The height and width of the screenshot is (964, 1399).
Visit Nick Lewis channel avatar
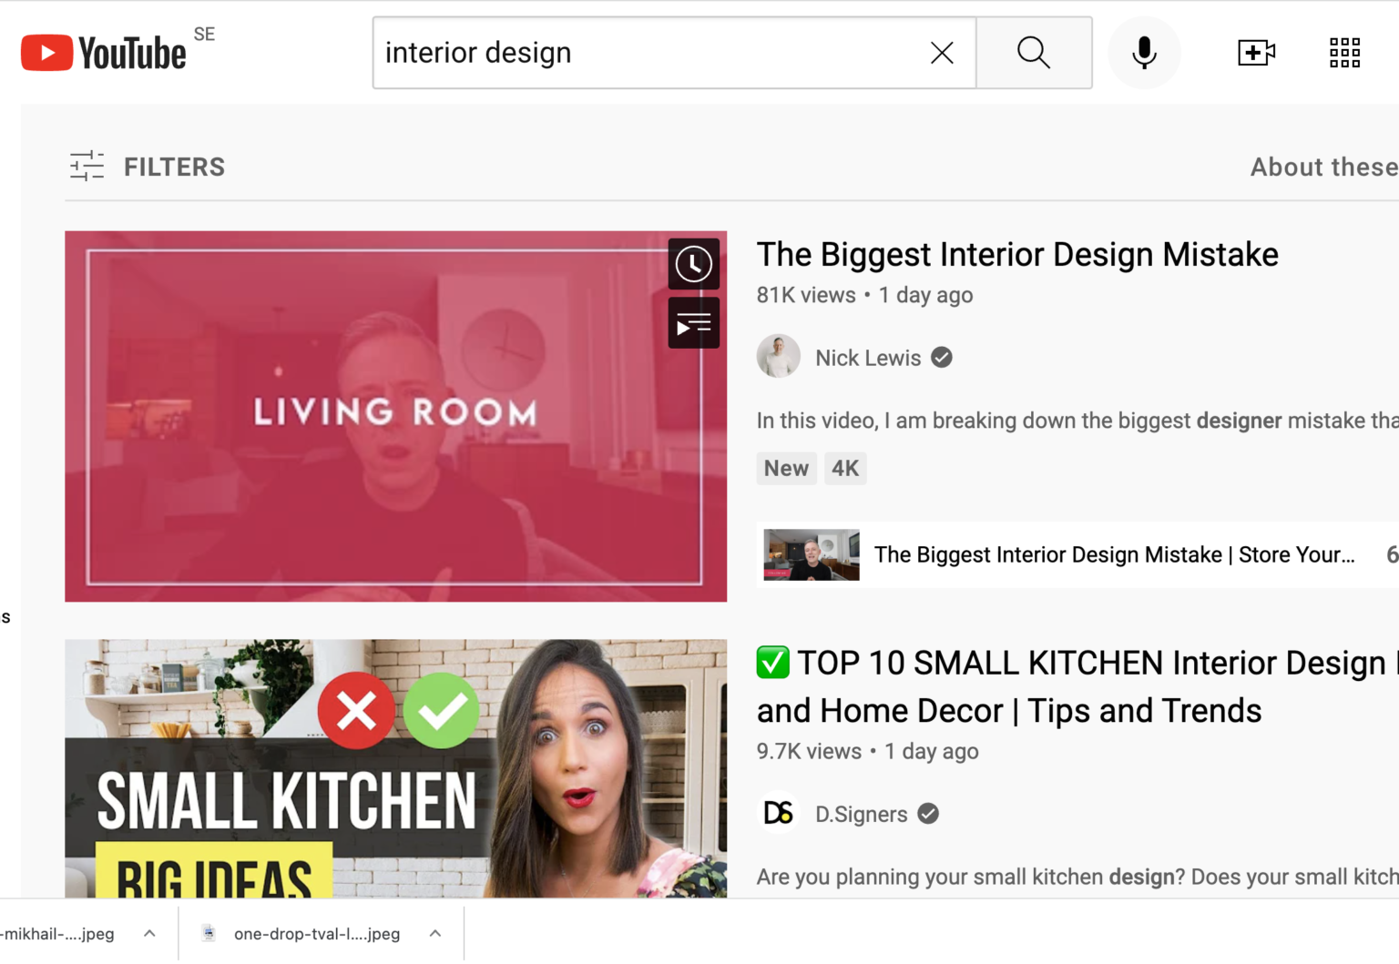[x=779, y=356]
